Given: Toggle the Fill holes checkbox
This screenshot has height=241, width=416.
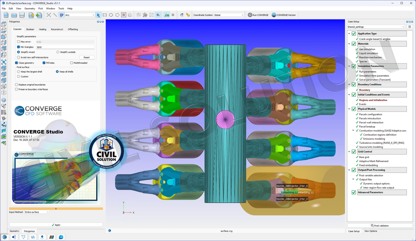Looking at the screenshot, I should tap(44, 63).
